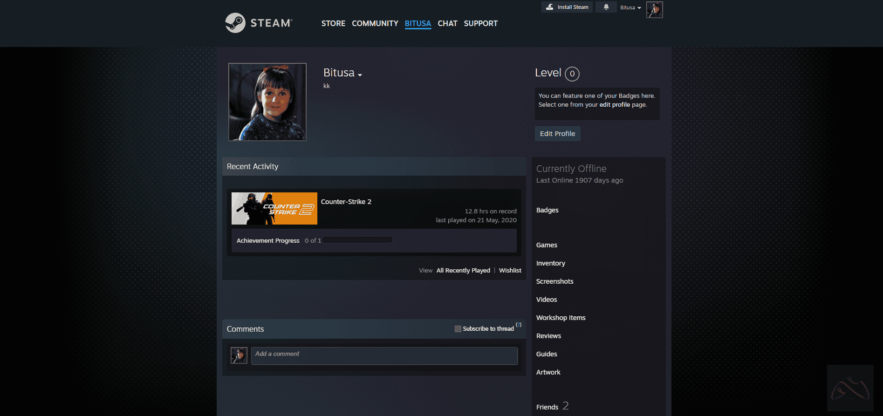This screenshot has height=416, width=883.
Task: Open the Wishlist link
Action: 510,271
